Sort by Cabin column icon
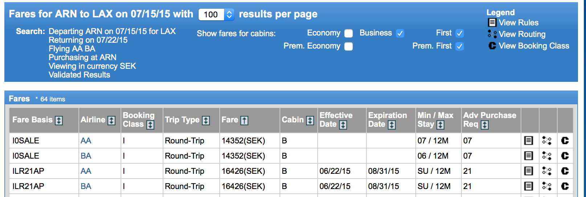 pos(310,120)
